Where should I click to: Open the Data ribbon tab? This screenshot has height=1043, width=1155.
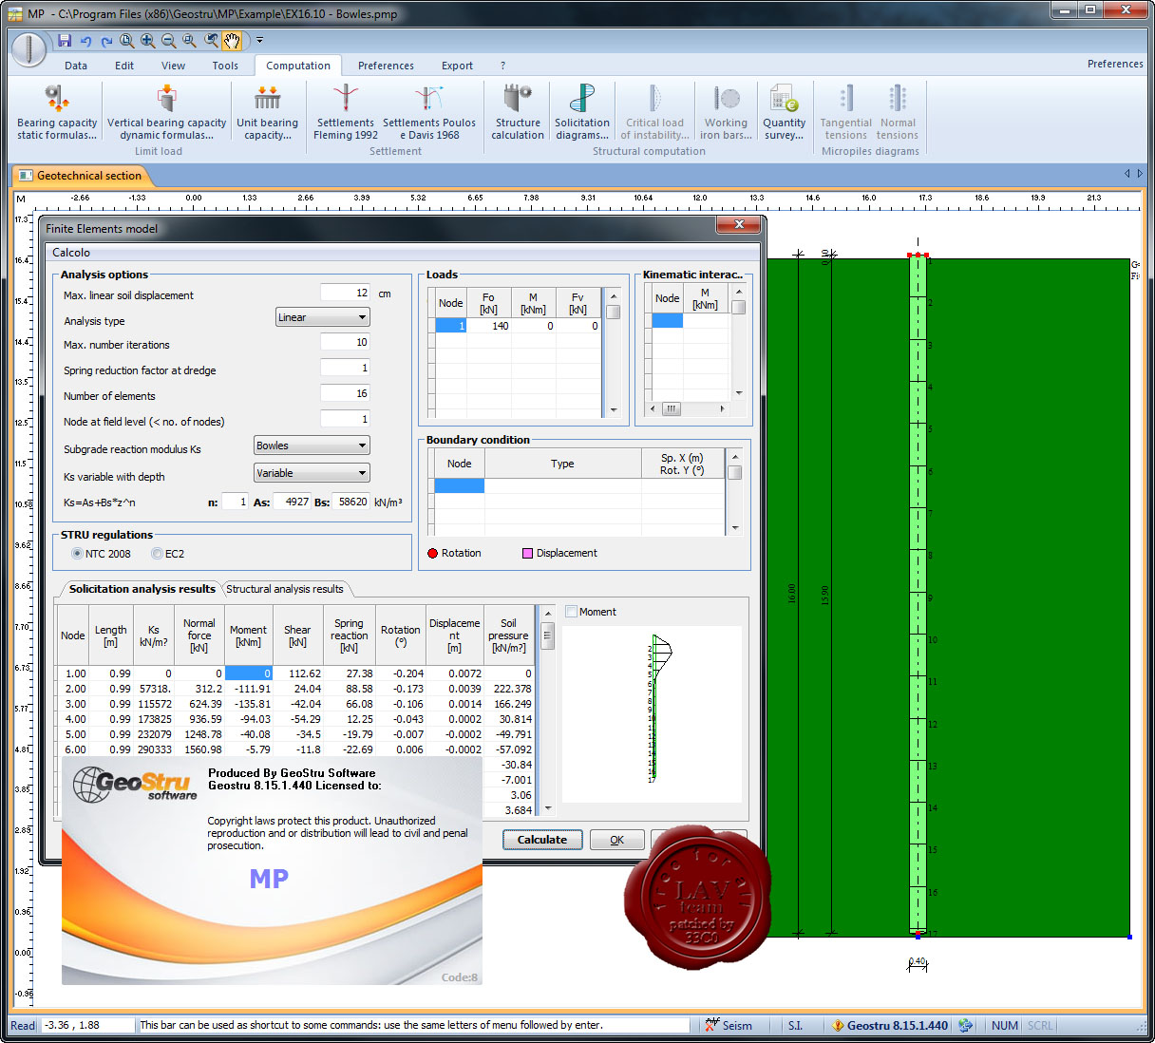pos(76,66)
